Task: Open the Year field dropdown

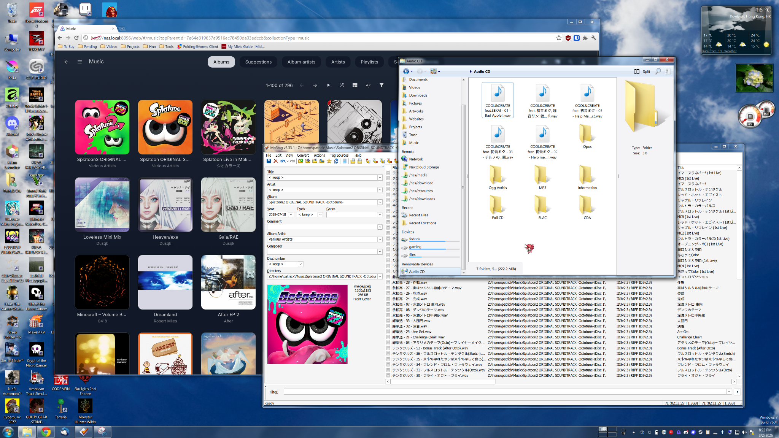Action: click(x=291, y=215)
